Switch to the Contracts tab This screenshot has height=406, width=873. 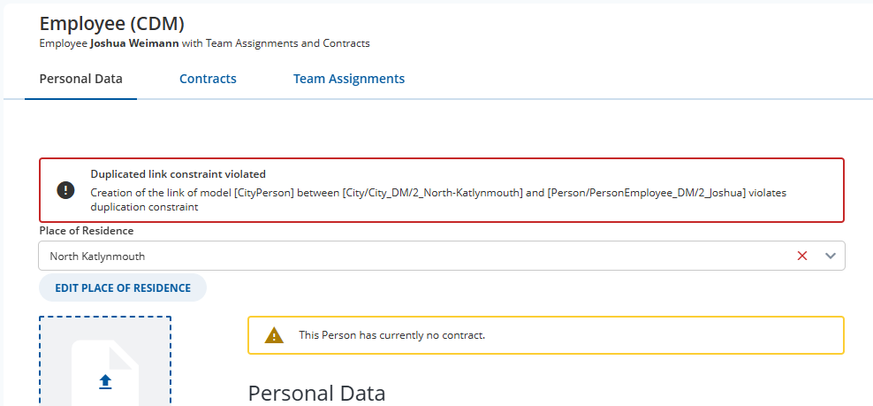[208, 79]
